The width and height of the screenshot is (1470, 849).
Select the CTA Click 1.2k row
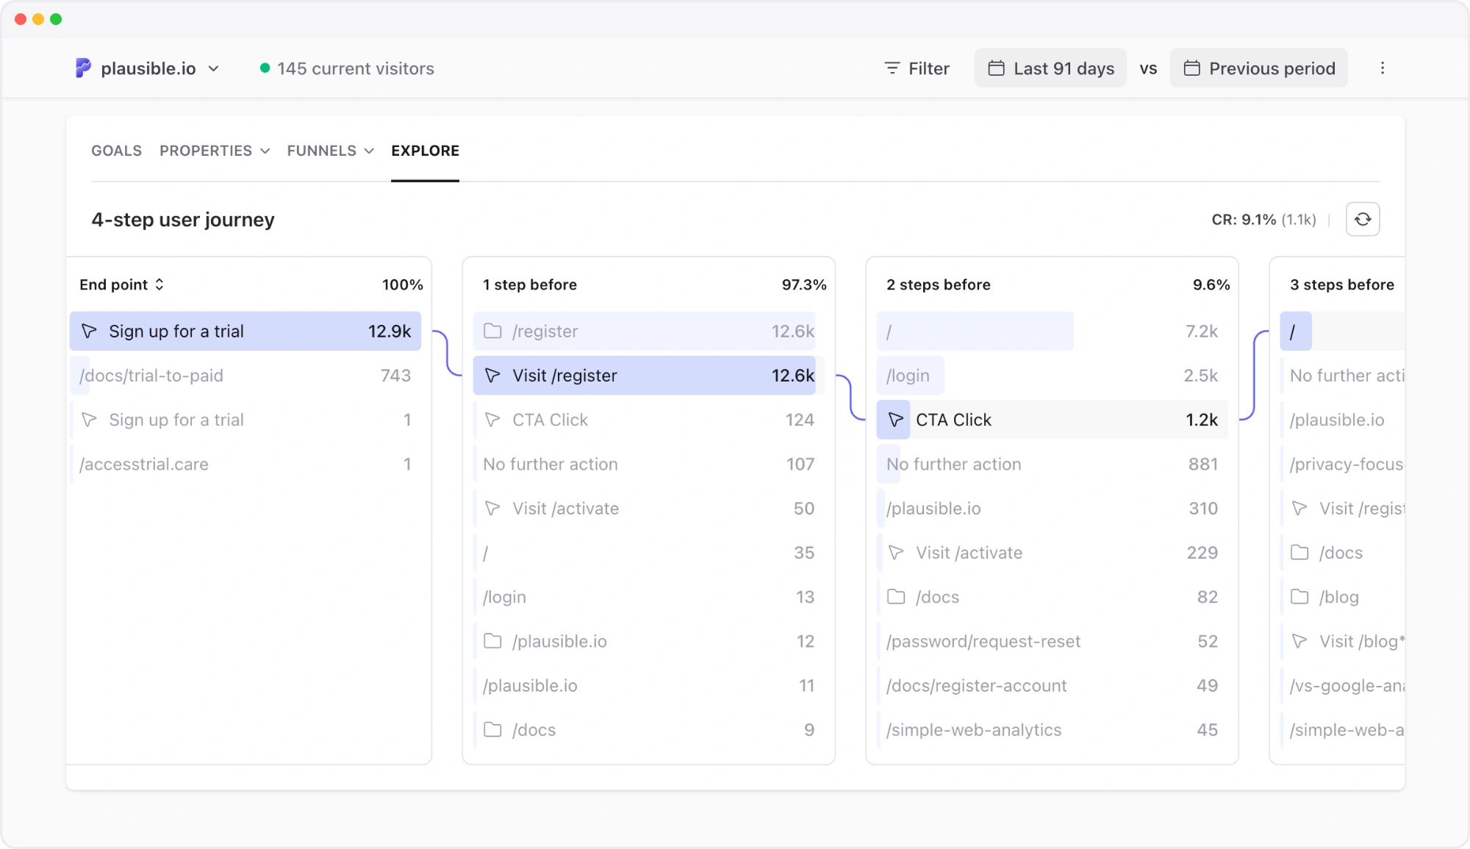(x=1052, y=420)
